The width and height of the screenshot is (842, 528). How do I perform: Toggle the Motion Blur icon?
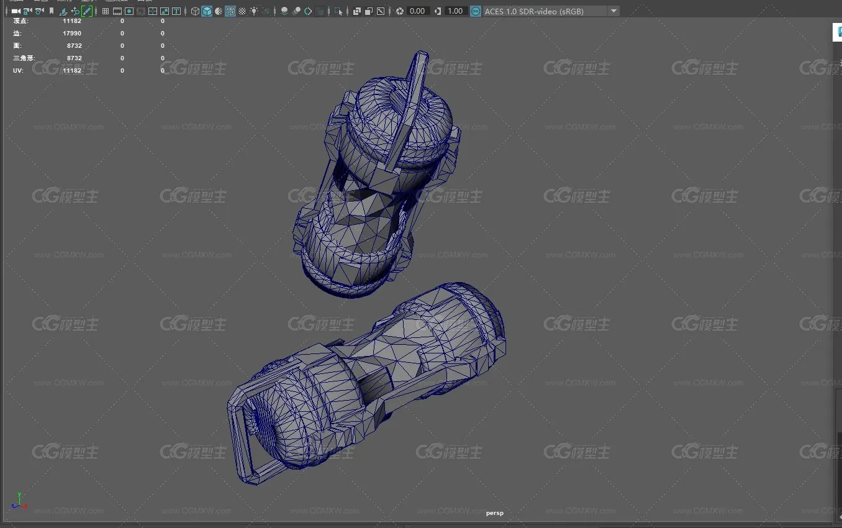[296, 11]
